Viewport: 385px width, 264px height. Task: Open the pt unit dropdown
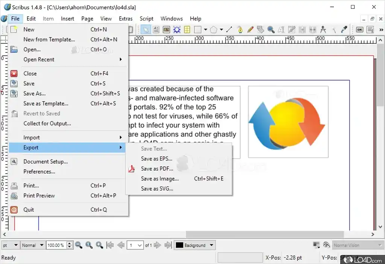click(11, 245)
